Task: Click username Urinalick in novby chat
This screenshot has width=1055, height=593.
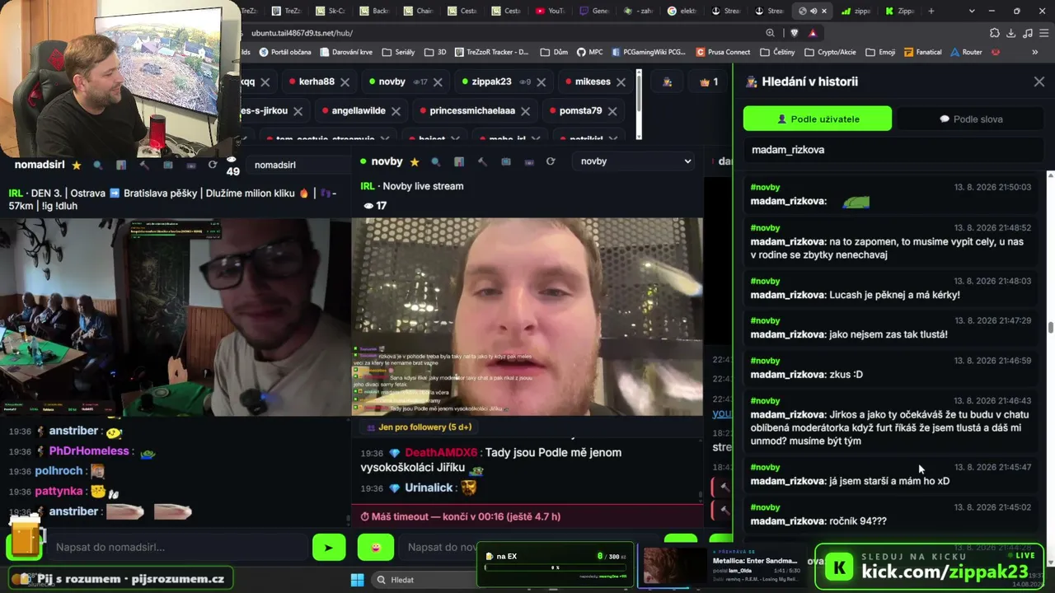Action: pyautogui.click(x=429, y=488)
